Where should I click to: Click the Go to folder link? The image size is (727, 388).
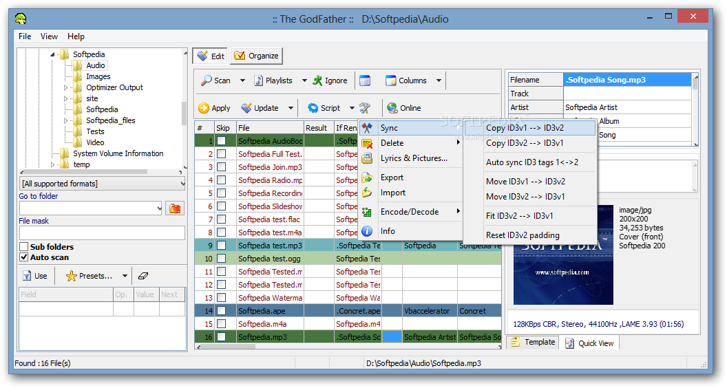pyautogui.click(x=39, y=196)
